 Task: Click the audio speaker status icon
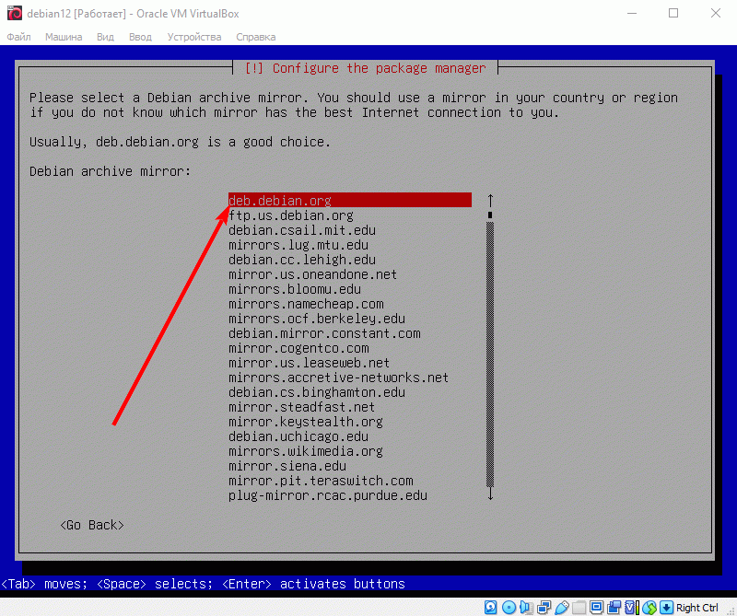[526, 608]
